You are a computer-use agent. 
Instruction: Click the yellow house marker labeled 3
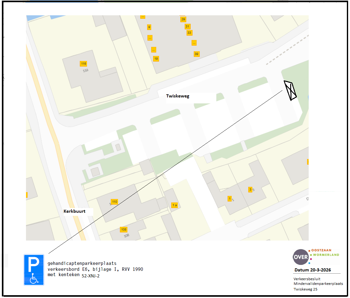point(250,189)
